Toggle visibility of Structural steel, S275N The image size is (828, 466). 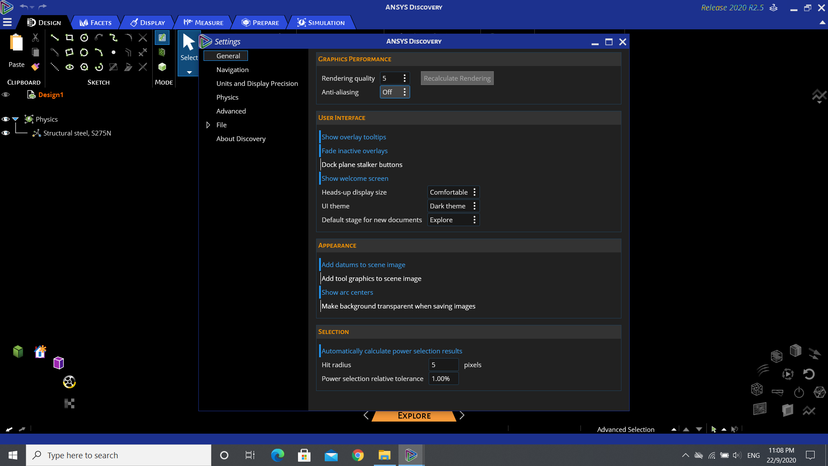pyautogui.click(x=6, y=133)
